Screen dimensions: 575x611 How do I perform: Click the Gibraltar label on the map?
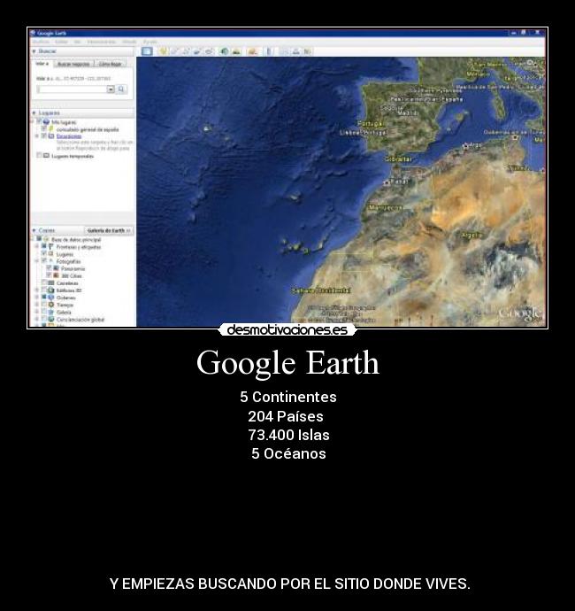tap(398, 159)
